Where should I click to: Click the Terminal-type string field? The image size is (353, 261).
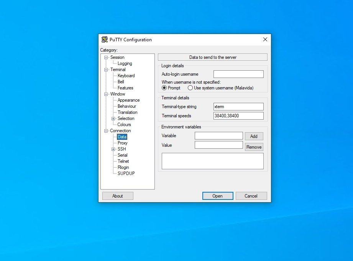tap(238, 107)
